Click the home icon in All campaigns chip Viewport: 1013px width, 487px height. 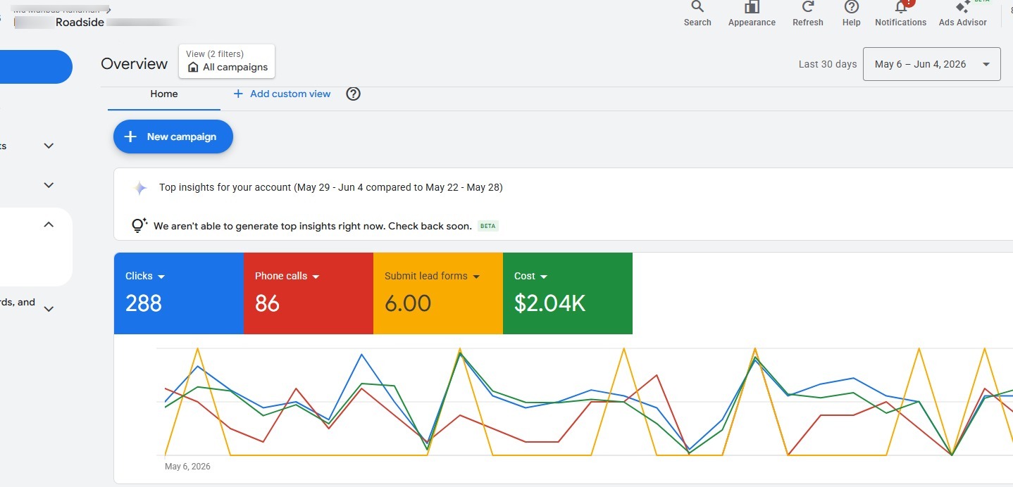coord(193,68)
